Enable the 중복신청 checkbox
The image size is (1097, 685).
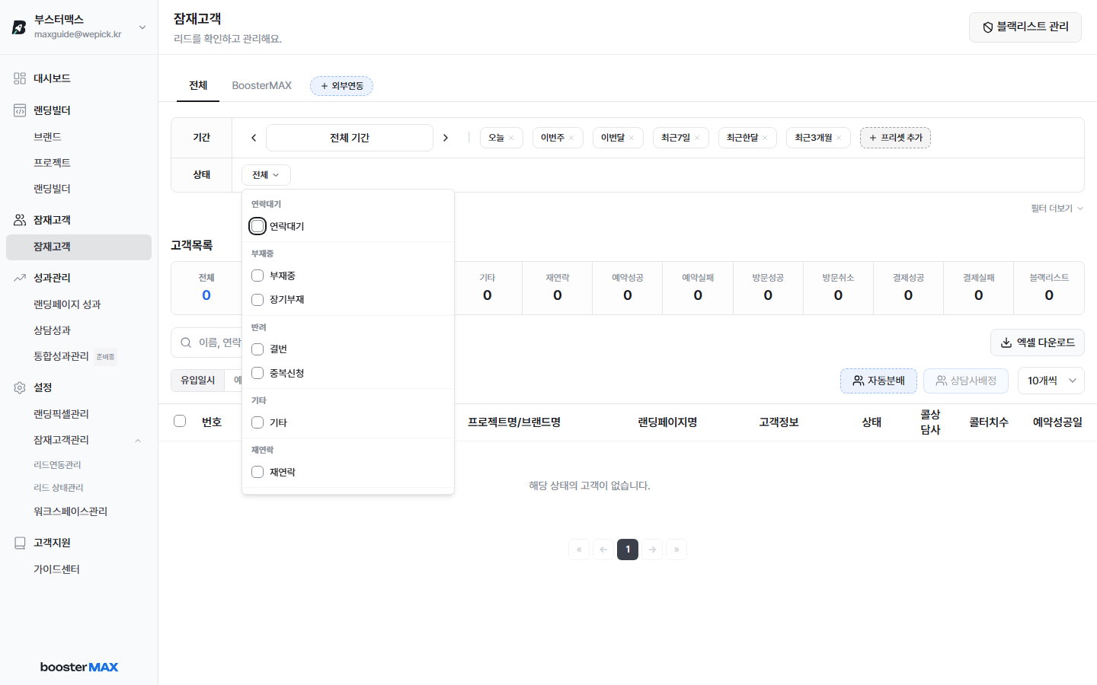pos(257,373)
